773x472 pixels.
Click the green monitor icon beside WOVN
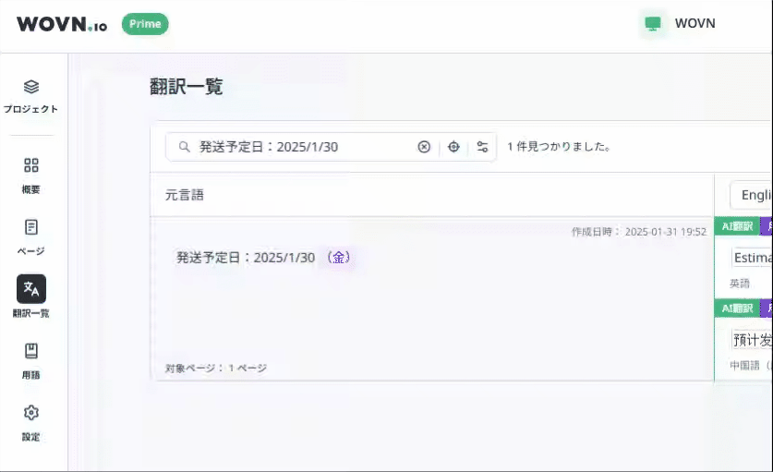[x=653, y=24]
